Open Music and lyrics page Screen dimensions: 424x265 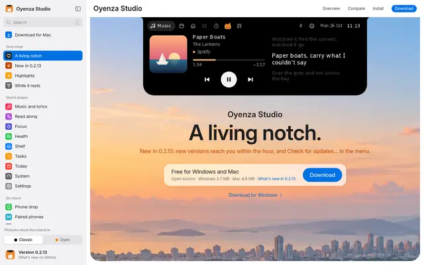(42, 107)
